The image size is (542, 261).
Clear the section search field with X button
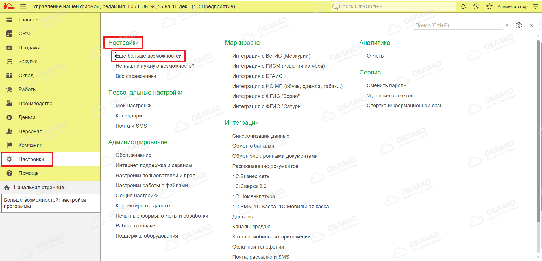pos(507,25)
